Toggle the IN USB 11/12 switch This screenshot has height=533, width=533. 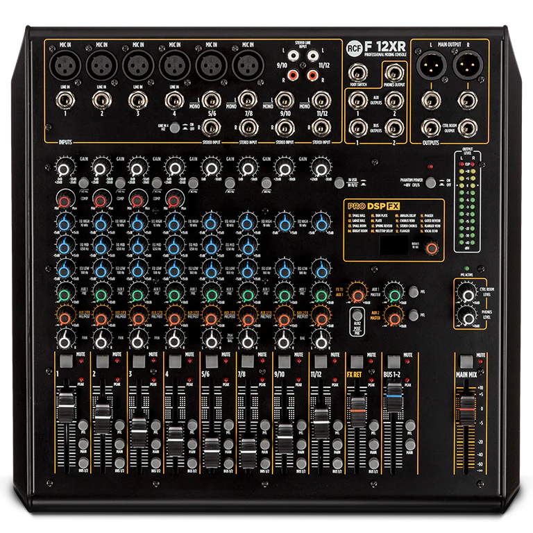point(339,183)
